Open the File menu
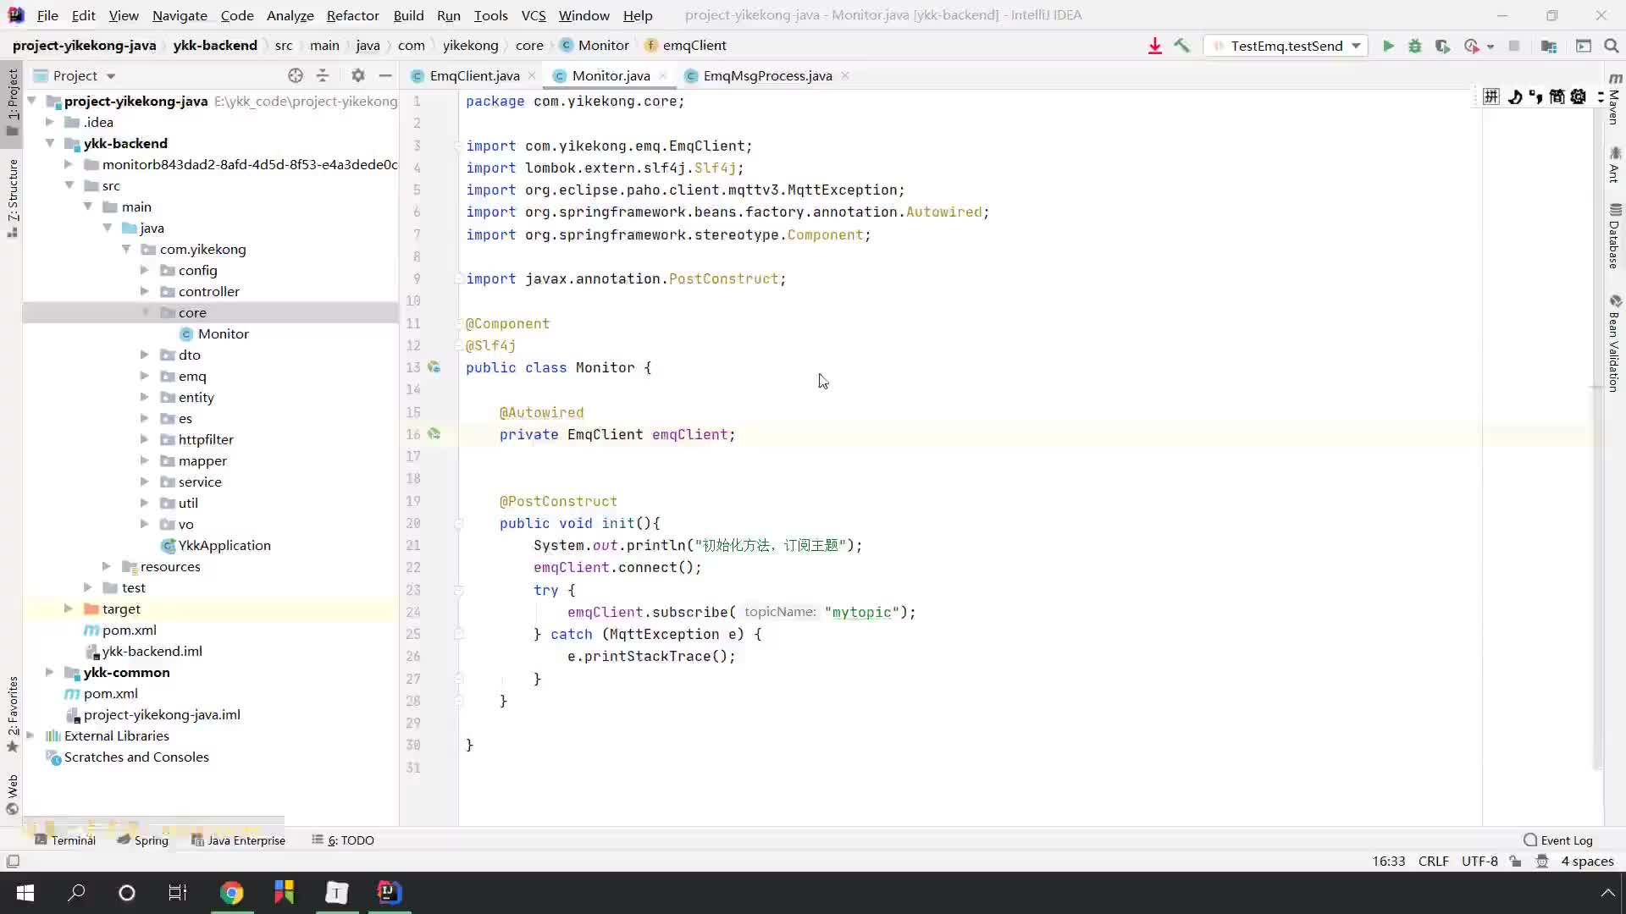This screenshot has width=1626, height=914. 47,15
